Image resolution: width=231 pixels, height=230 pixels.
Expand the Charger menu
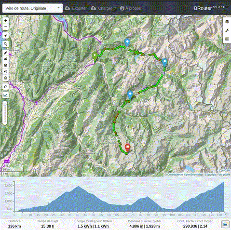click(x=103, y=8)
